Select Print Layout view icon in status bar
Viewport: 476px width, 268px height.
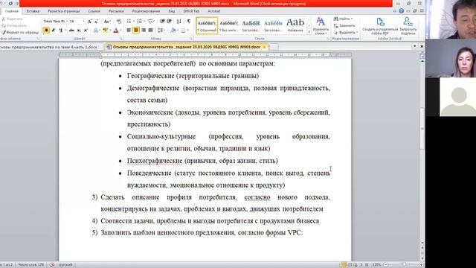344,265
